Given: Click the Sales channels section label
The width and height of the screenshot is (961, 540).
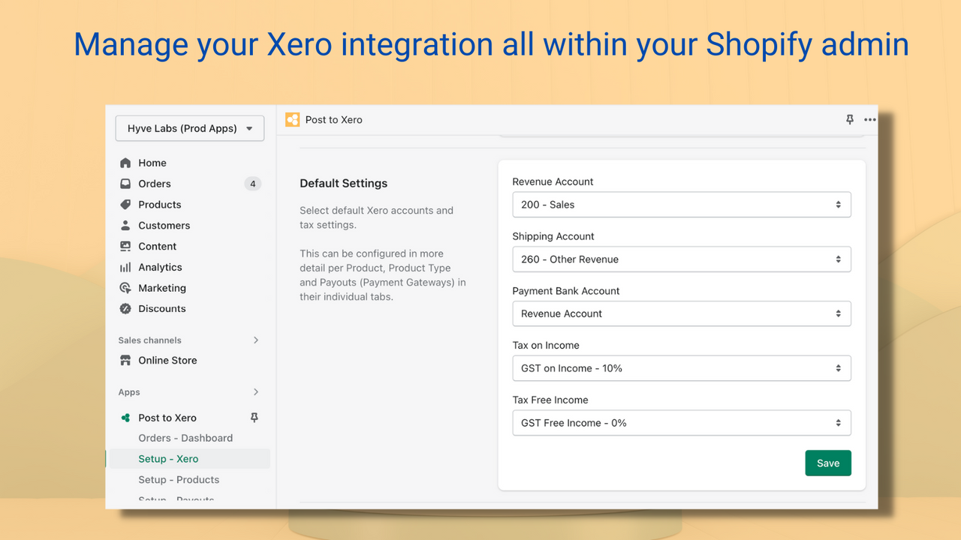Looking at the screenshot, I should 149,340.
